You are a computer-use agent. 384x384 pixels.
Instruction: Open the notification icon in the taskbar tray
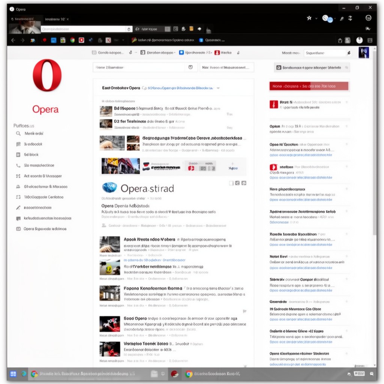(x=372, y=374)
